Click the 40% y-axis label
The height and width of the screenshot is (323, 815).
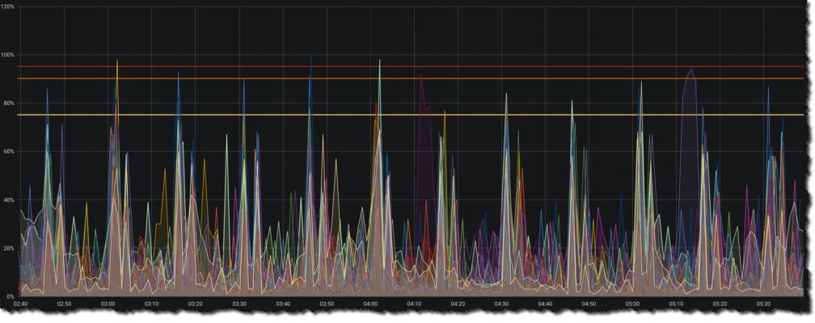[9, 199]
